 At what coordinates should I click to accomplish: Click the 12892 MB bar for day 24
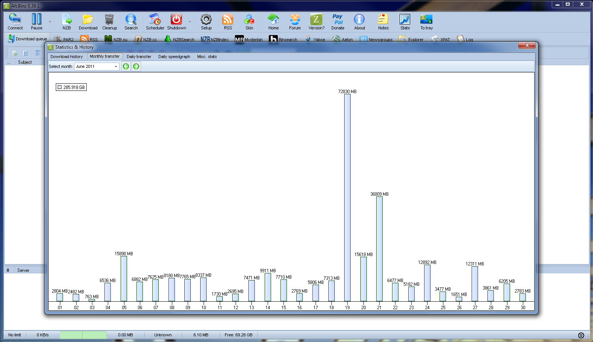tap(427, 283)
